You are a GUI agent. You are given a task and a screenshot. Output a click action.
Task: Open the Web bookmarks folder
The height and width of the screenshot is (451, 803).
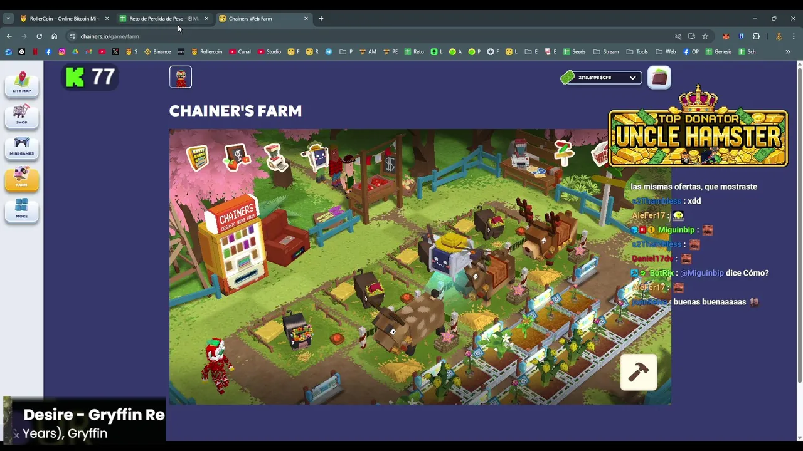point(666,52)
